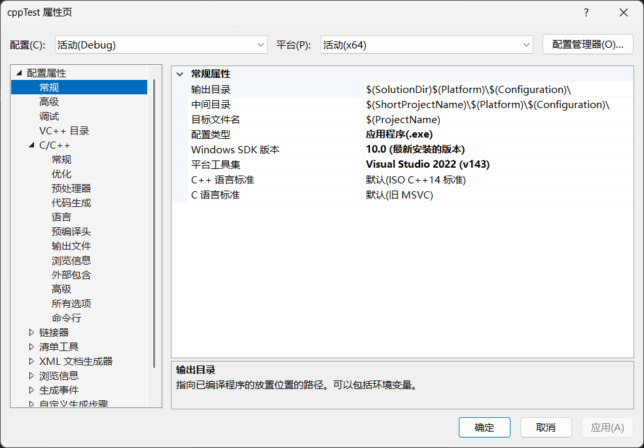This screenshot has height=448, width=644.
Task: Expand the XML 文档生成器 node
Action: tap(31, 361)
